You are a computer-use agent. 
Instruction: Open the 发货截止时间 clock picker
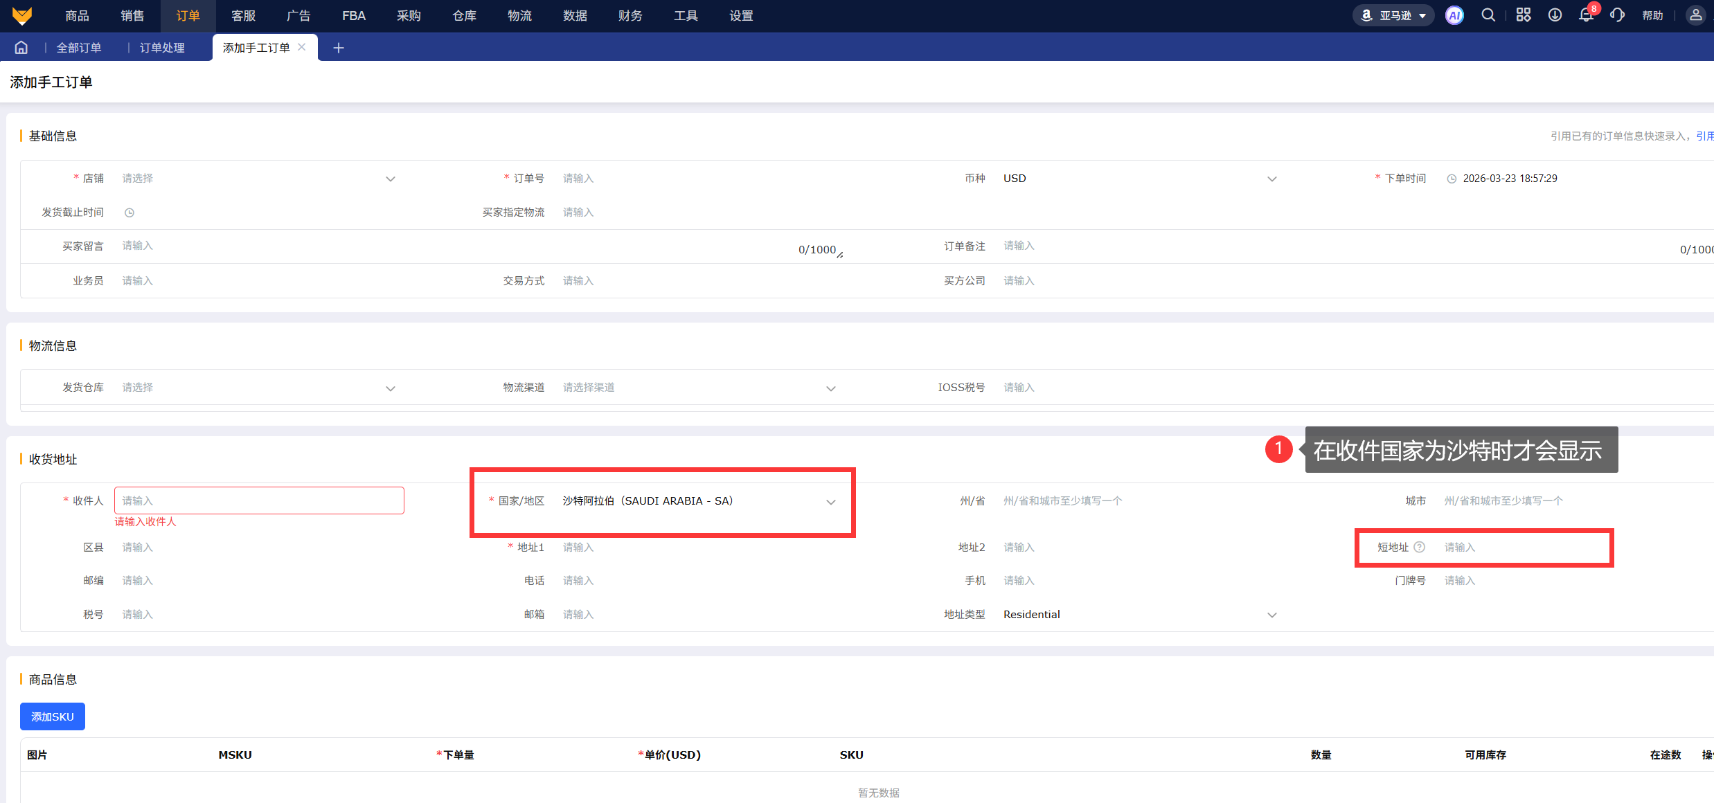[x=130, y=213]
